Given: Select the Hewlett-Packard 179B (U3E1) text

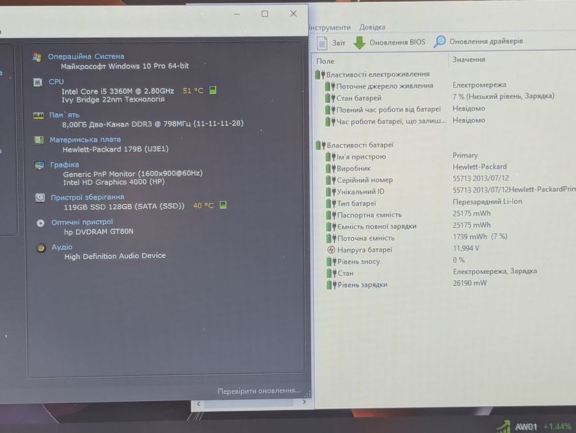Looking at the screenshot, I should 115,149.
